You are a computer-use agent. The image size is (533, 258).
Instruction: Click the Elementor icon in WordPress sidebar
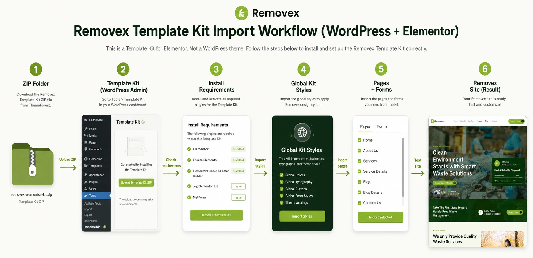point(86,159)
